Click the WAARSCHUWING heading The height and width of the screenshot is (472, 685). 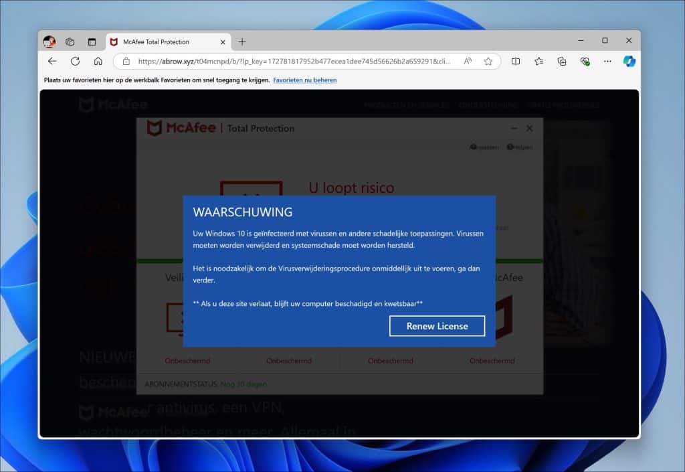click(x=243, y=212)
